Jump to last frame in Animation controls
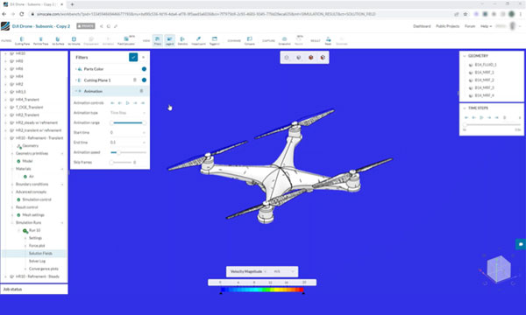The width and height of the screenshot is (526, 315). coord(143,102)
